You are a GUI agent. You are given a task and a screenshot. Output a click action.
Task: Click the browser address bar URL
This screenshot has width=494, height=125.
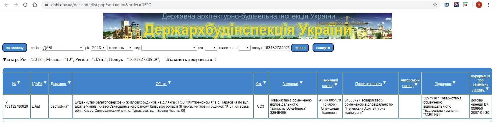tap(101, 5)
